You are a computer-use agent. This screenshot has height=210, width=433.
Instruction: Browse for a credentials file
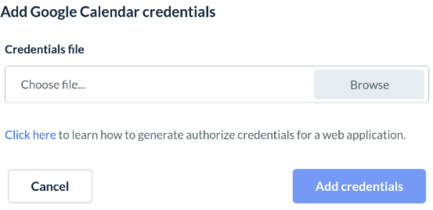(369, 85)
